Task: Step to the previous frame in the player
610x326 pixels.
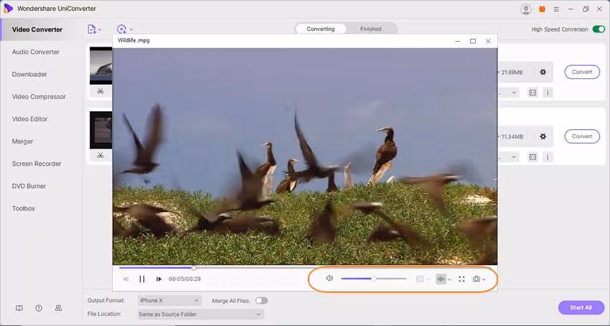Action: pyautogui.click(x=126, y=279)
